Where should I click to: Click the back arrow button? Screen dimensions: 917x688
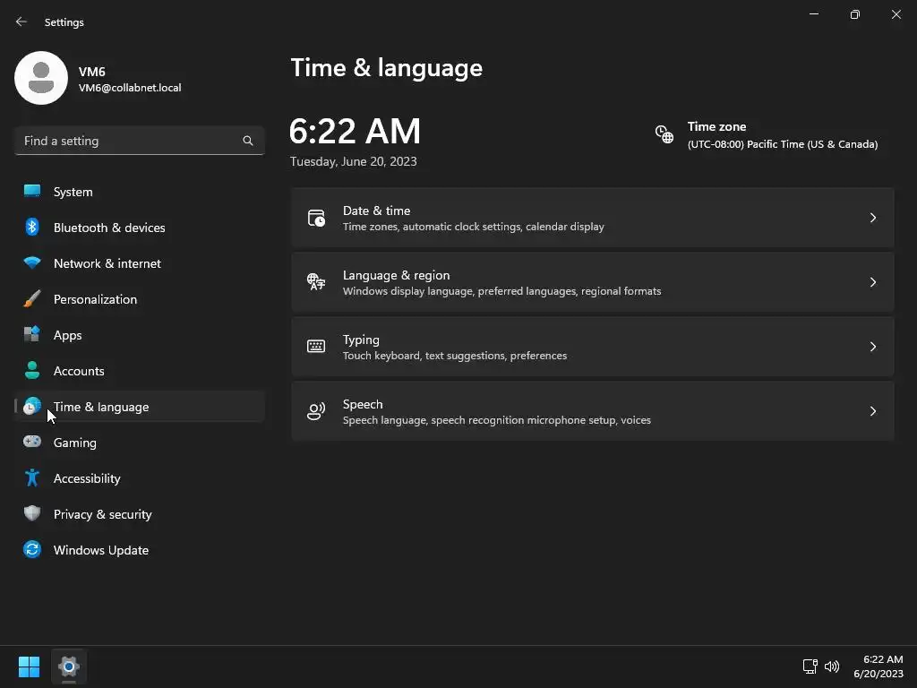click(x=21, y=21)
